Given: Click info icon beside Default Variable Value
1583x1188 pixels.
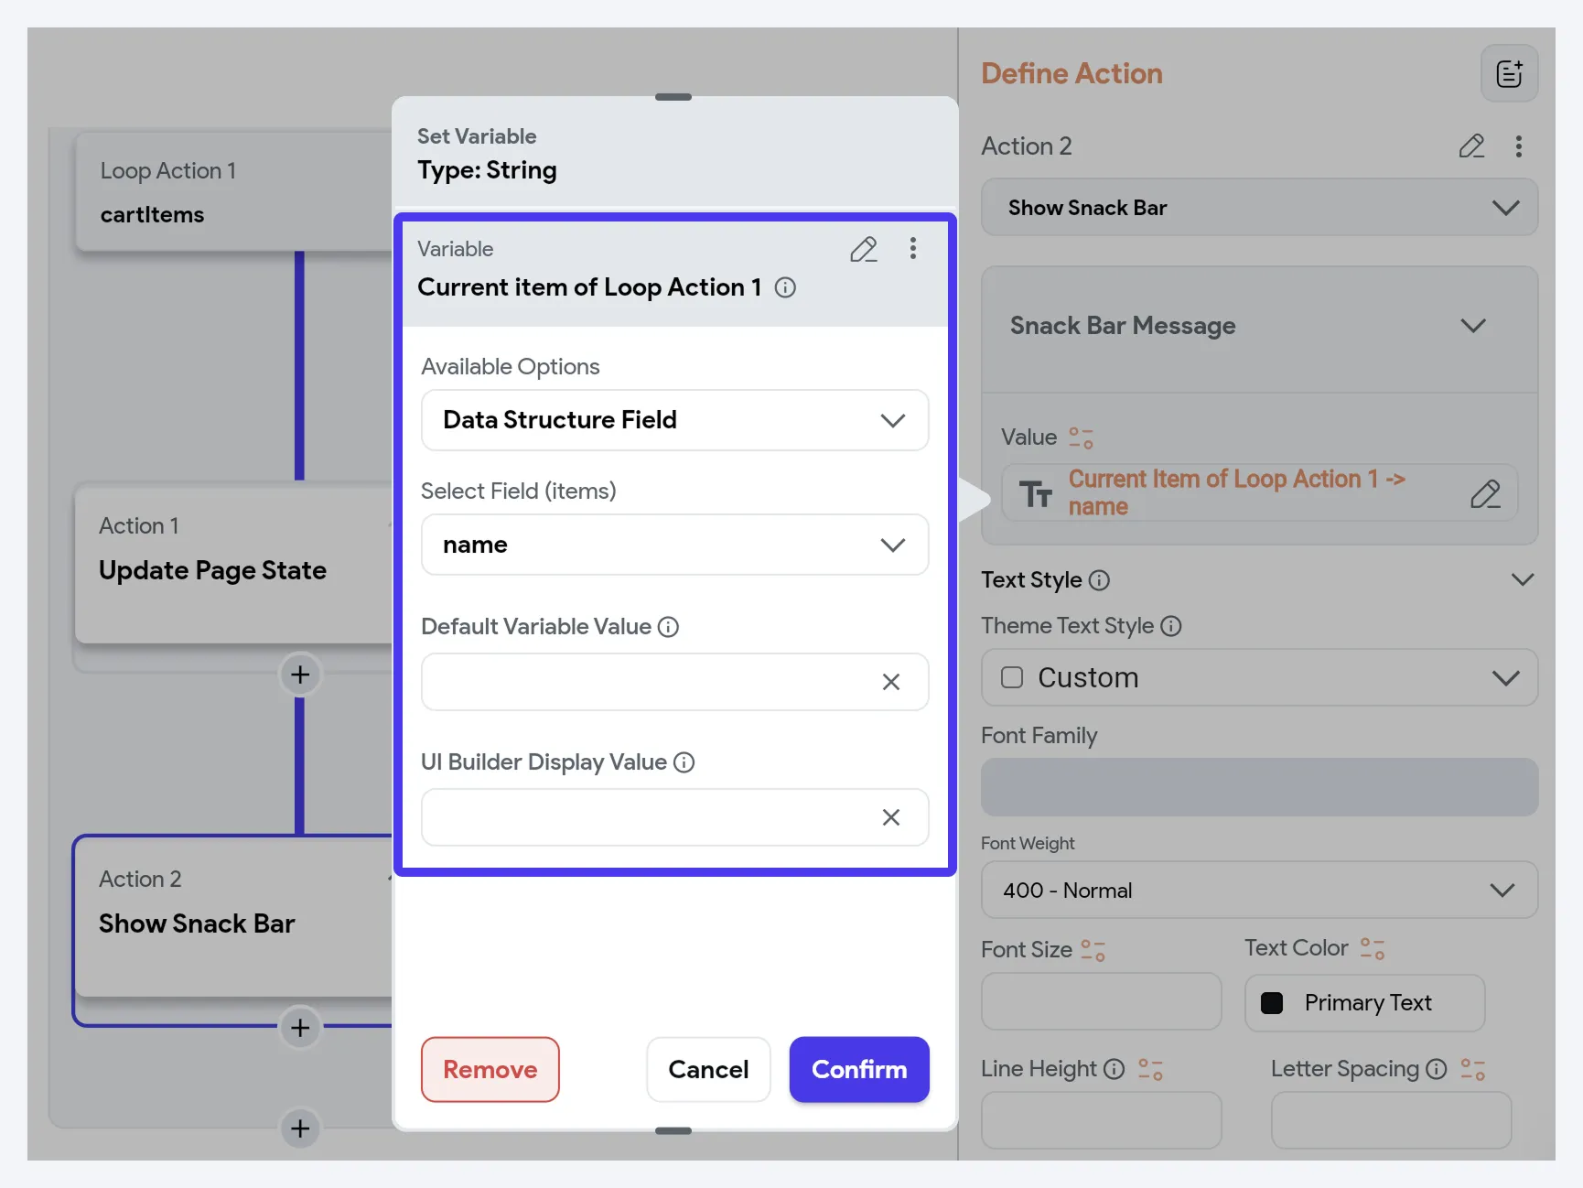Looking at the screenshot, I should point(669,627).
